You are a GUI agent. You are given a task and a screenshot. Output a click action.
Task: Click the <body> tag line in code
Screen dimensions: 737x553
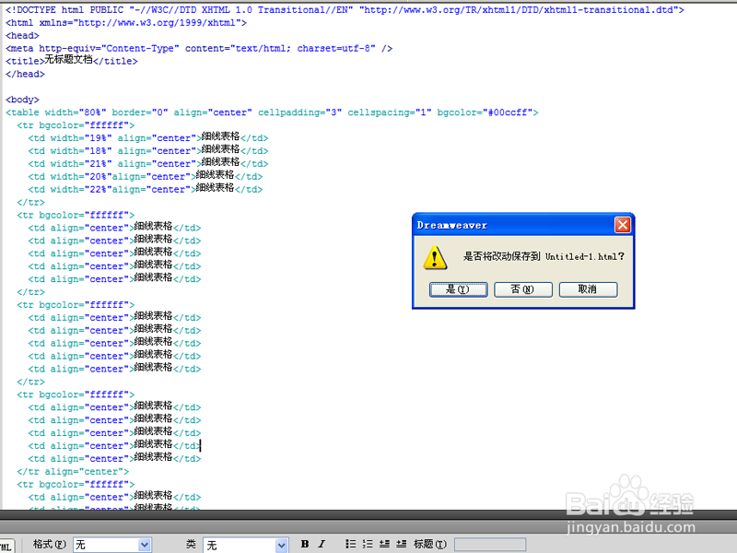tap(22, 100)
